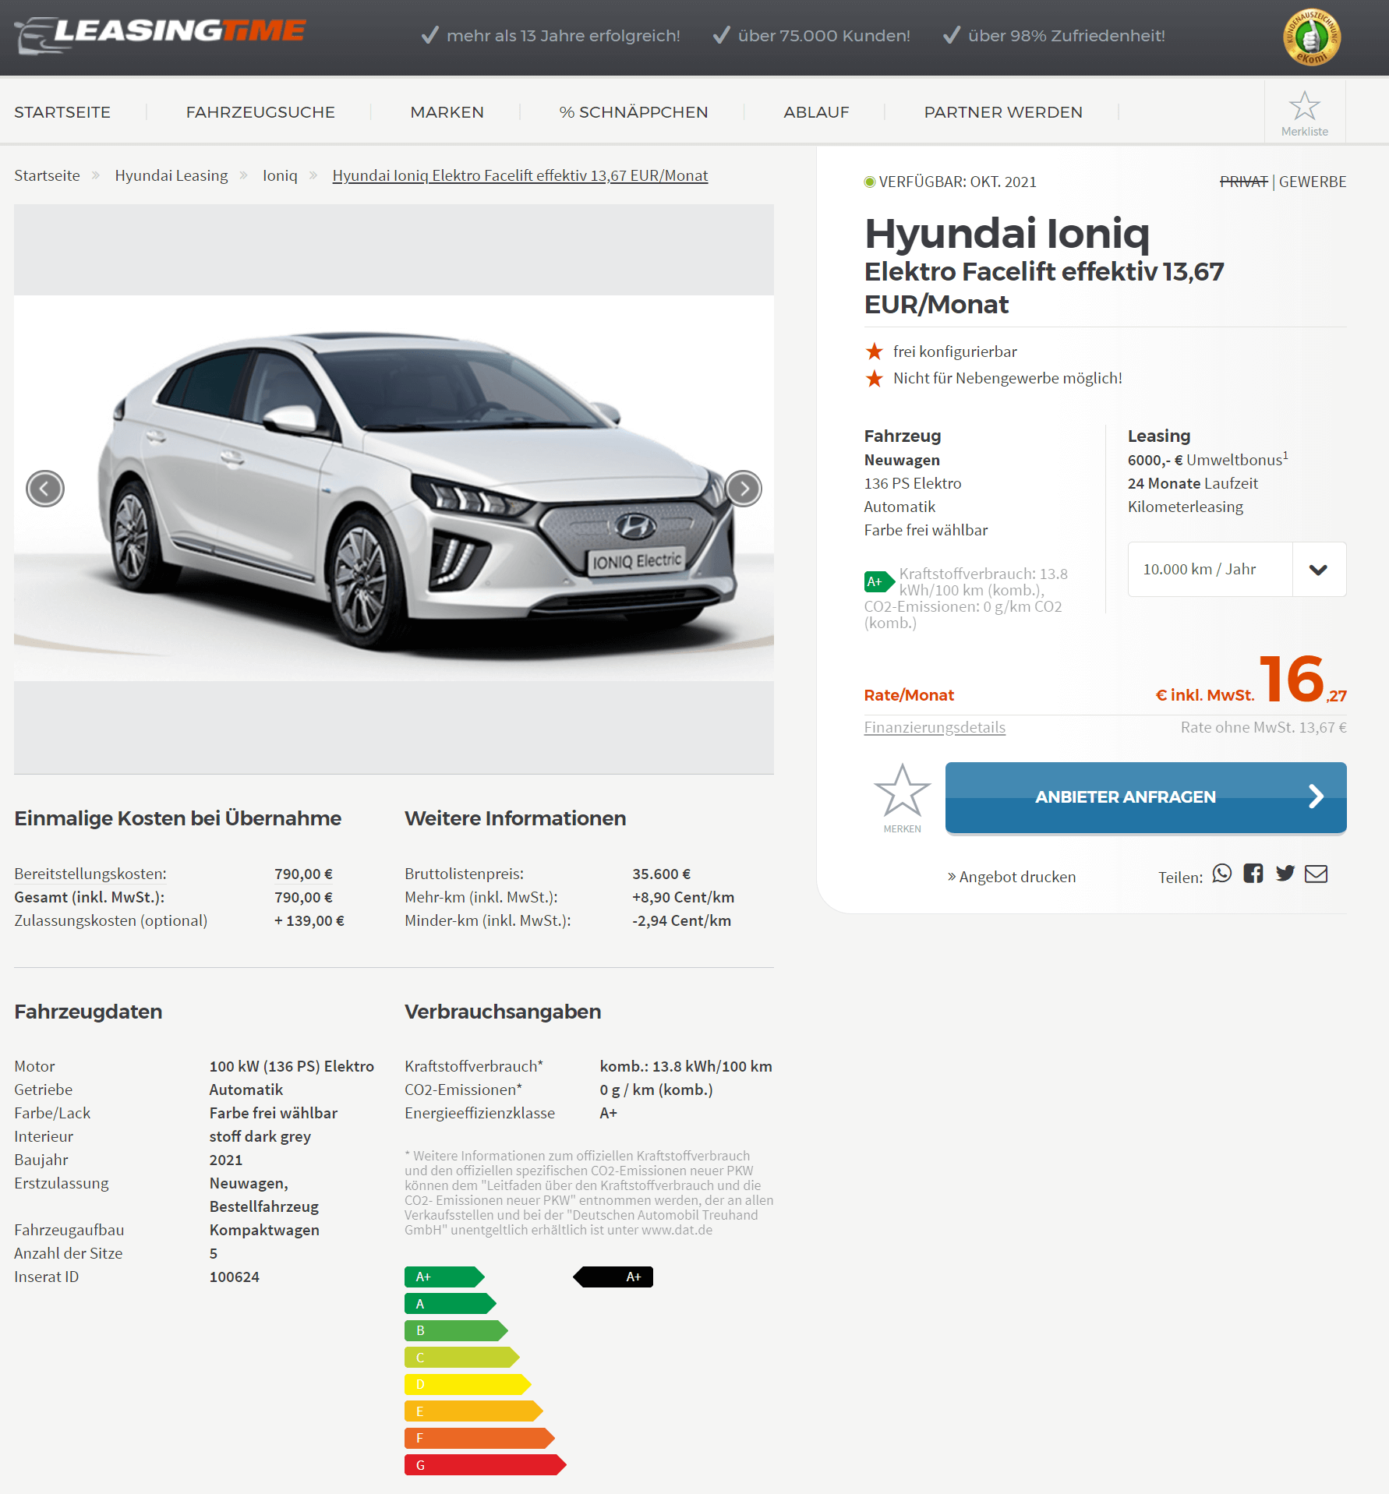The height and width of the screenshot is (1494, 1389).
Task: Click '24 Monate Laufzeit' text
Action: click(1193, 483)
